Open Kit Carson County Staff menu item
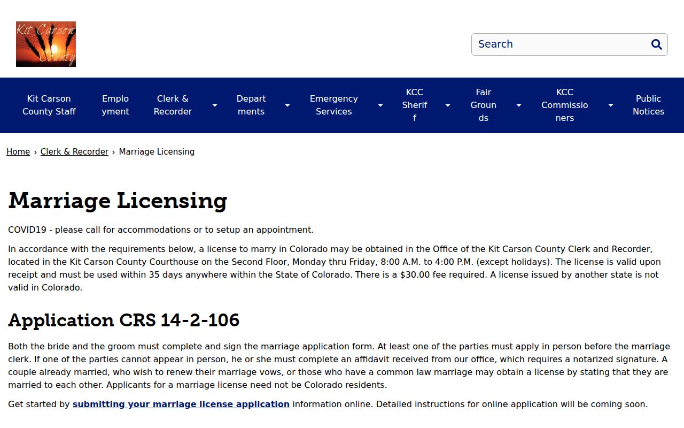Viewport: 684px width, 428px height. click(49, 105)
